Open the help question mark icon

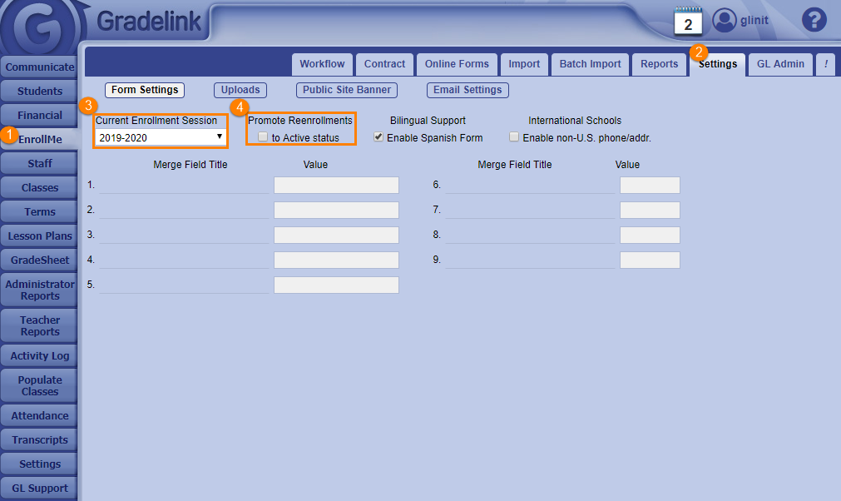pos(814,20)
